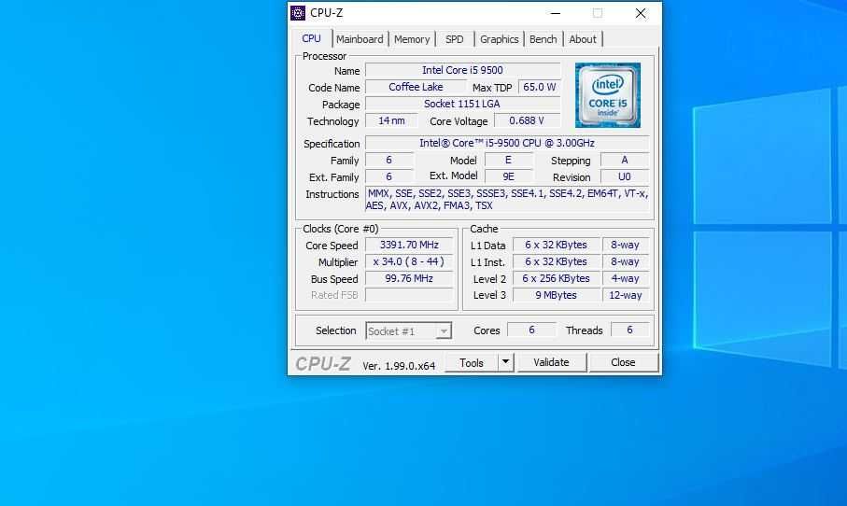
Task: Click the version text 'Ver. 1.99.0.x64'
Action: [x=399, y=366]
